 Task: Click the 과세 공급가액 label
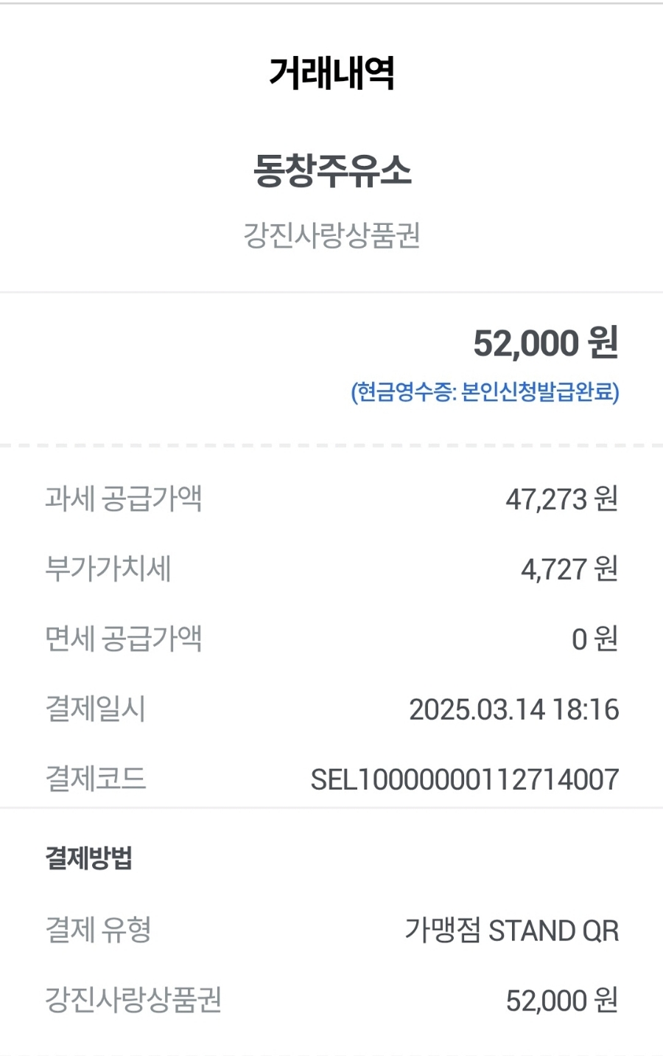(123, 499)
